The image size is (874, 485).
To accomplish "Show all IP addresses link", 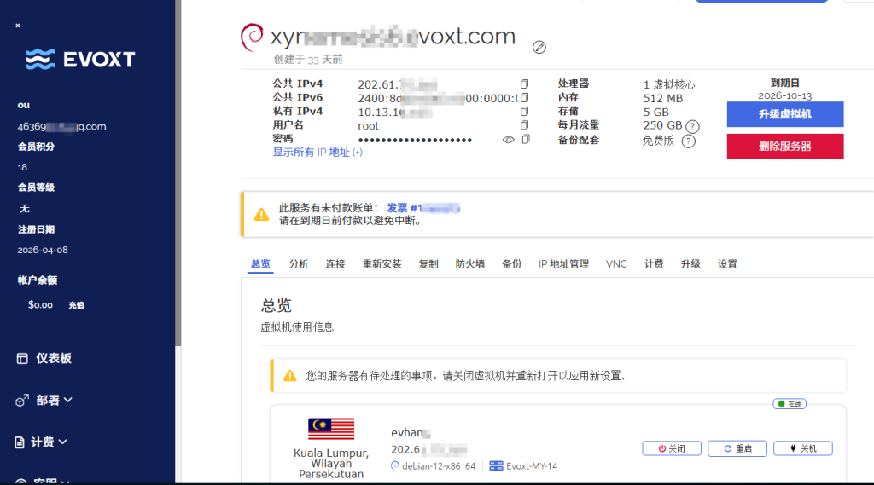I will tap(318, 153).
